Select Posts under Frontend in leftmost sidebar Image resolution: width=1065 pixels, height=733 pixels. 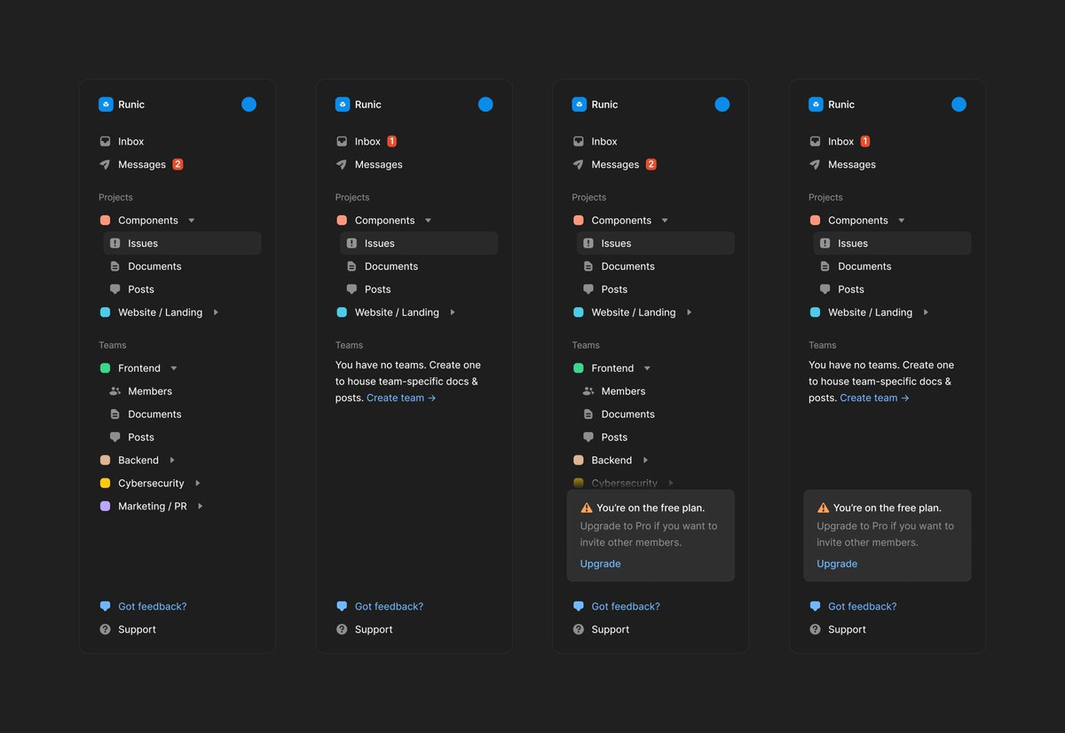coord(140,437)
